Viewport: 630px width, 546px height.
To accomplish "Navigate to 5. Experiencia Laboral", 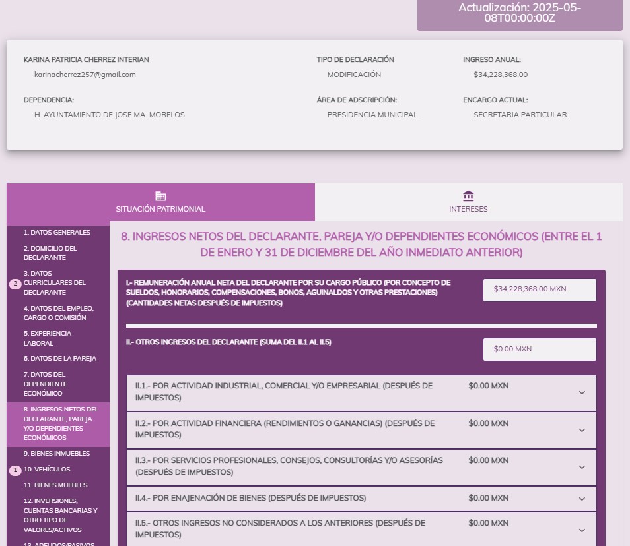I will [x=48, y=338].
